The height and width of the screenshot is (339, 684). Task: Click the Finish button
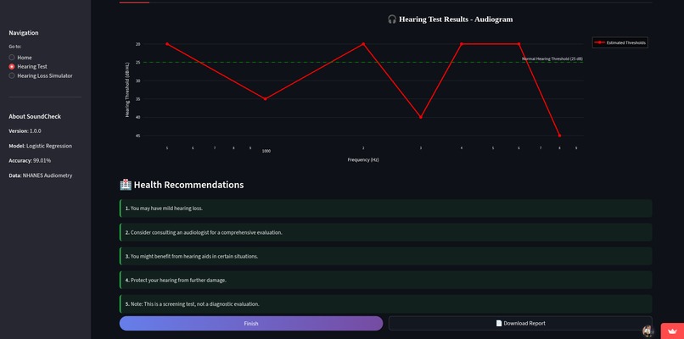(251, 323)
